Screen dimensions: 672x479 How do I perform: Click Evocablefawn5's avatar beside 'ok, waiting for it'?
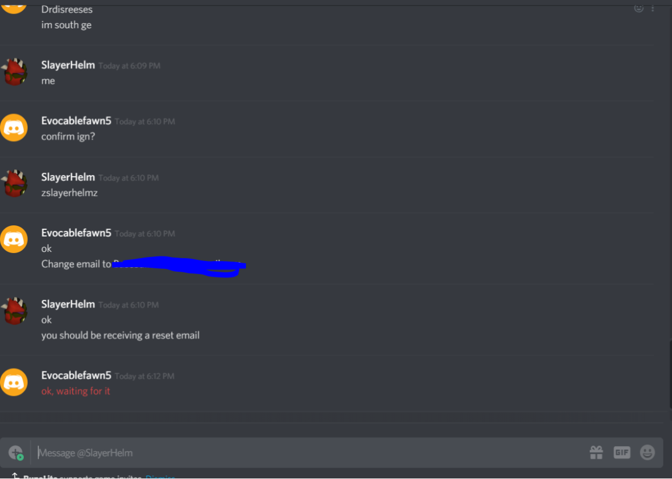click(14, 382)
